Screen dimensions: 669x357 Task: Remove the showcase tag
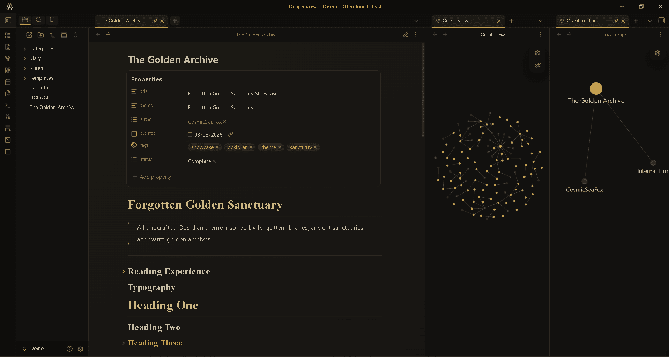[x=217, y=147]
